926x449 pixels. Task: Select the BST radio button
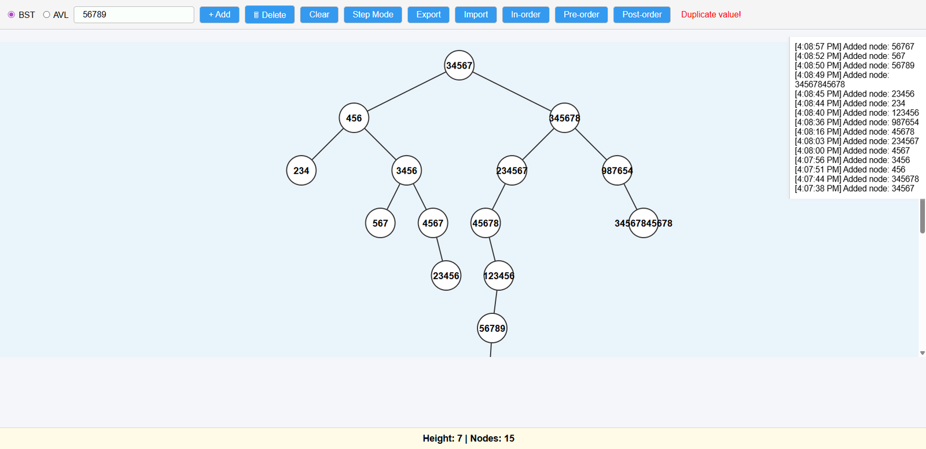coord(11,14)
